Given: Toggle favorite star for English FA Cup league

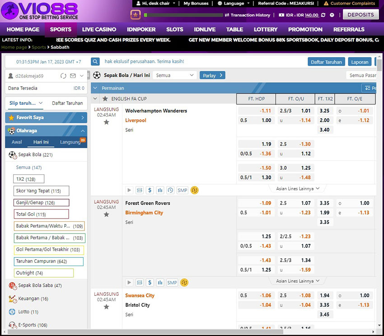Looking at the screenshot, I should 105,99.
